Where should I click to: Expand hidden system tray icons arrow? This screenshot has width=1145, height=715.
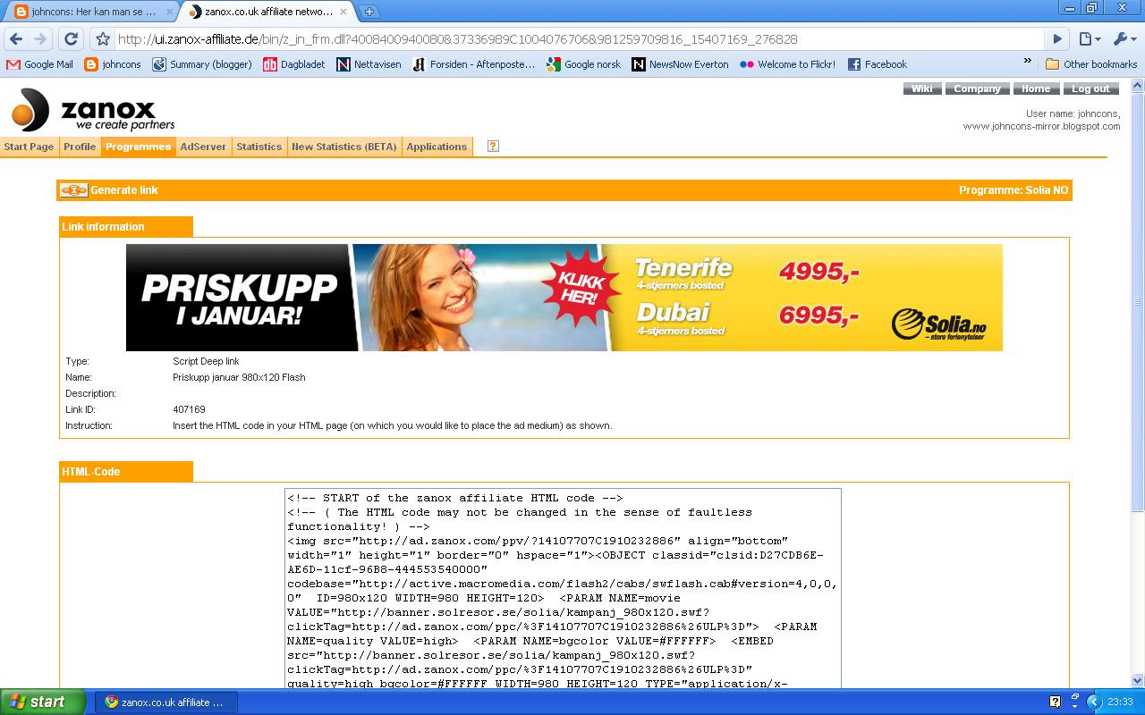pyautogui.click(x=1093, y=702)
